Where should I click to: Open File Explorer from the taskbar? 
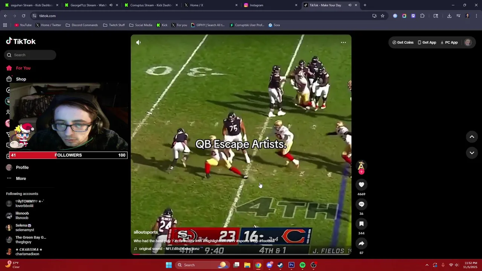click(x=247, y=265)
